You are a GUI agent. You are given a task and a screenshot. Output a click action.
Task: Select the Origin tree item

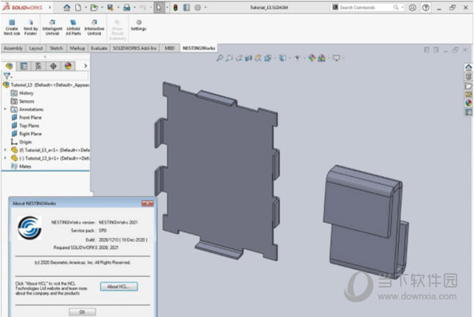[21, 142]
